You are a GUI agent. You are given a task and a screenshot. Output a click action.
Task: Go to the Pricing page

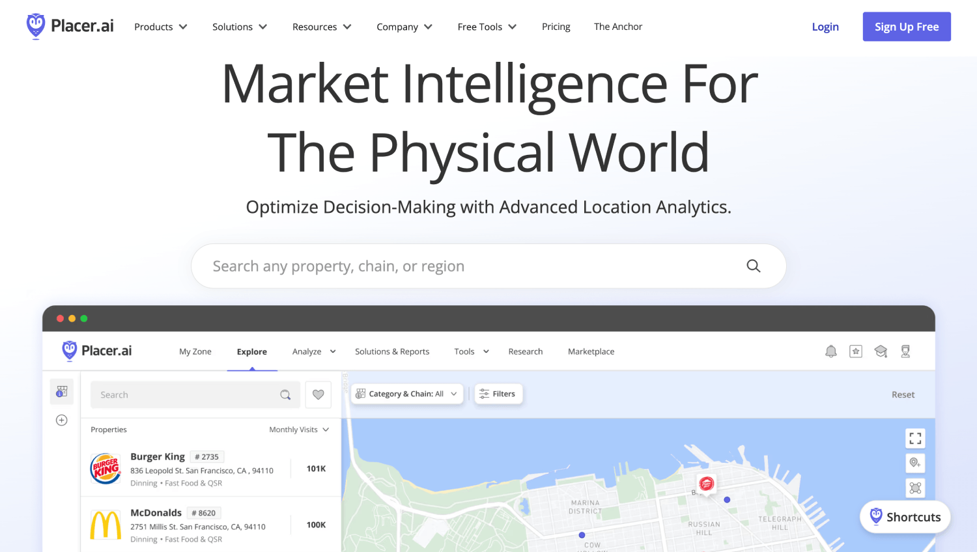[x=556, y=27]
